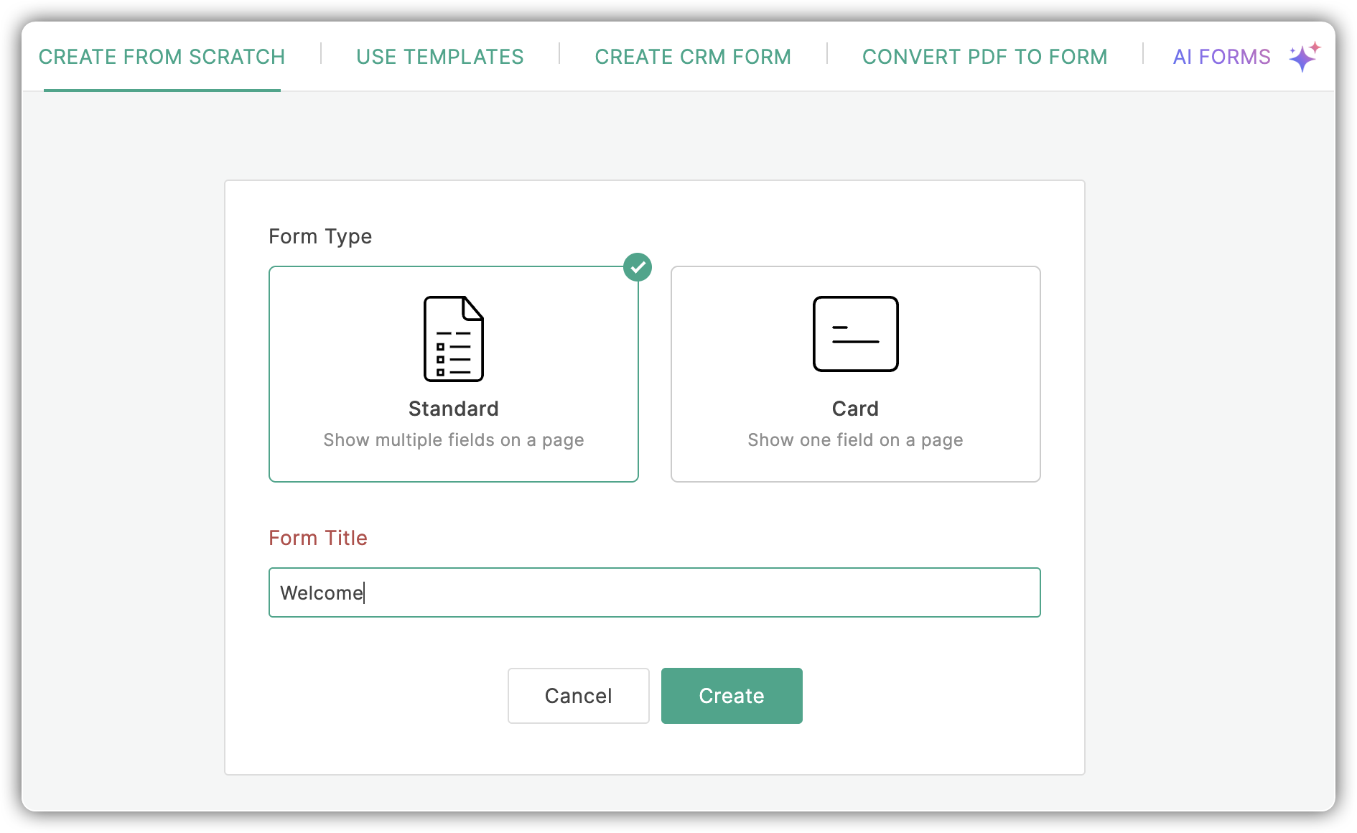Click the Form Title label

pos(317,538)
